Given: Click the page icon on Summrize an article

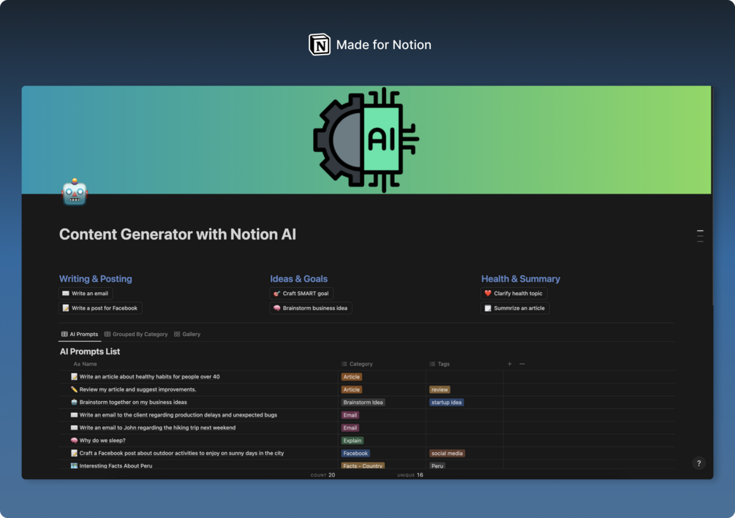Looking at the screenshot, I should (488, 308).
